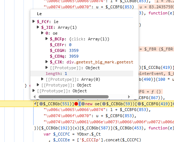Click the highlighted f variable in paused line
The width and height of the screenshot is (174, 142).
click(x=35, y=104)
